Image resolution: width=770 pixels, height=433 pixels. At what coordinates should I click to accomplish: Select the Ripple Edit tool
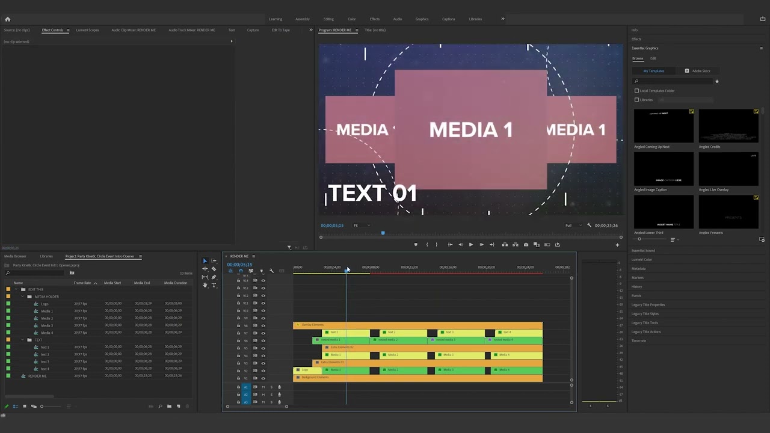[x=205, y=269]
